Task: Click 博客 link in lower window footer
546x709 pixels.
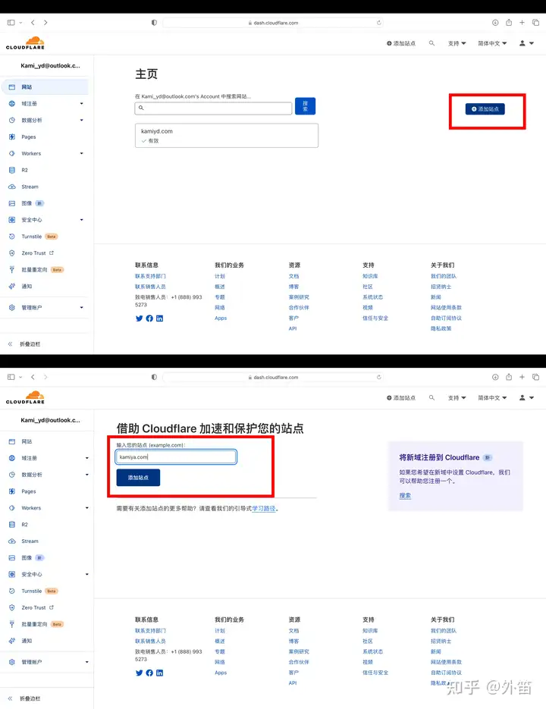Action: [x=294, y=642]
